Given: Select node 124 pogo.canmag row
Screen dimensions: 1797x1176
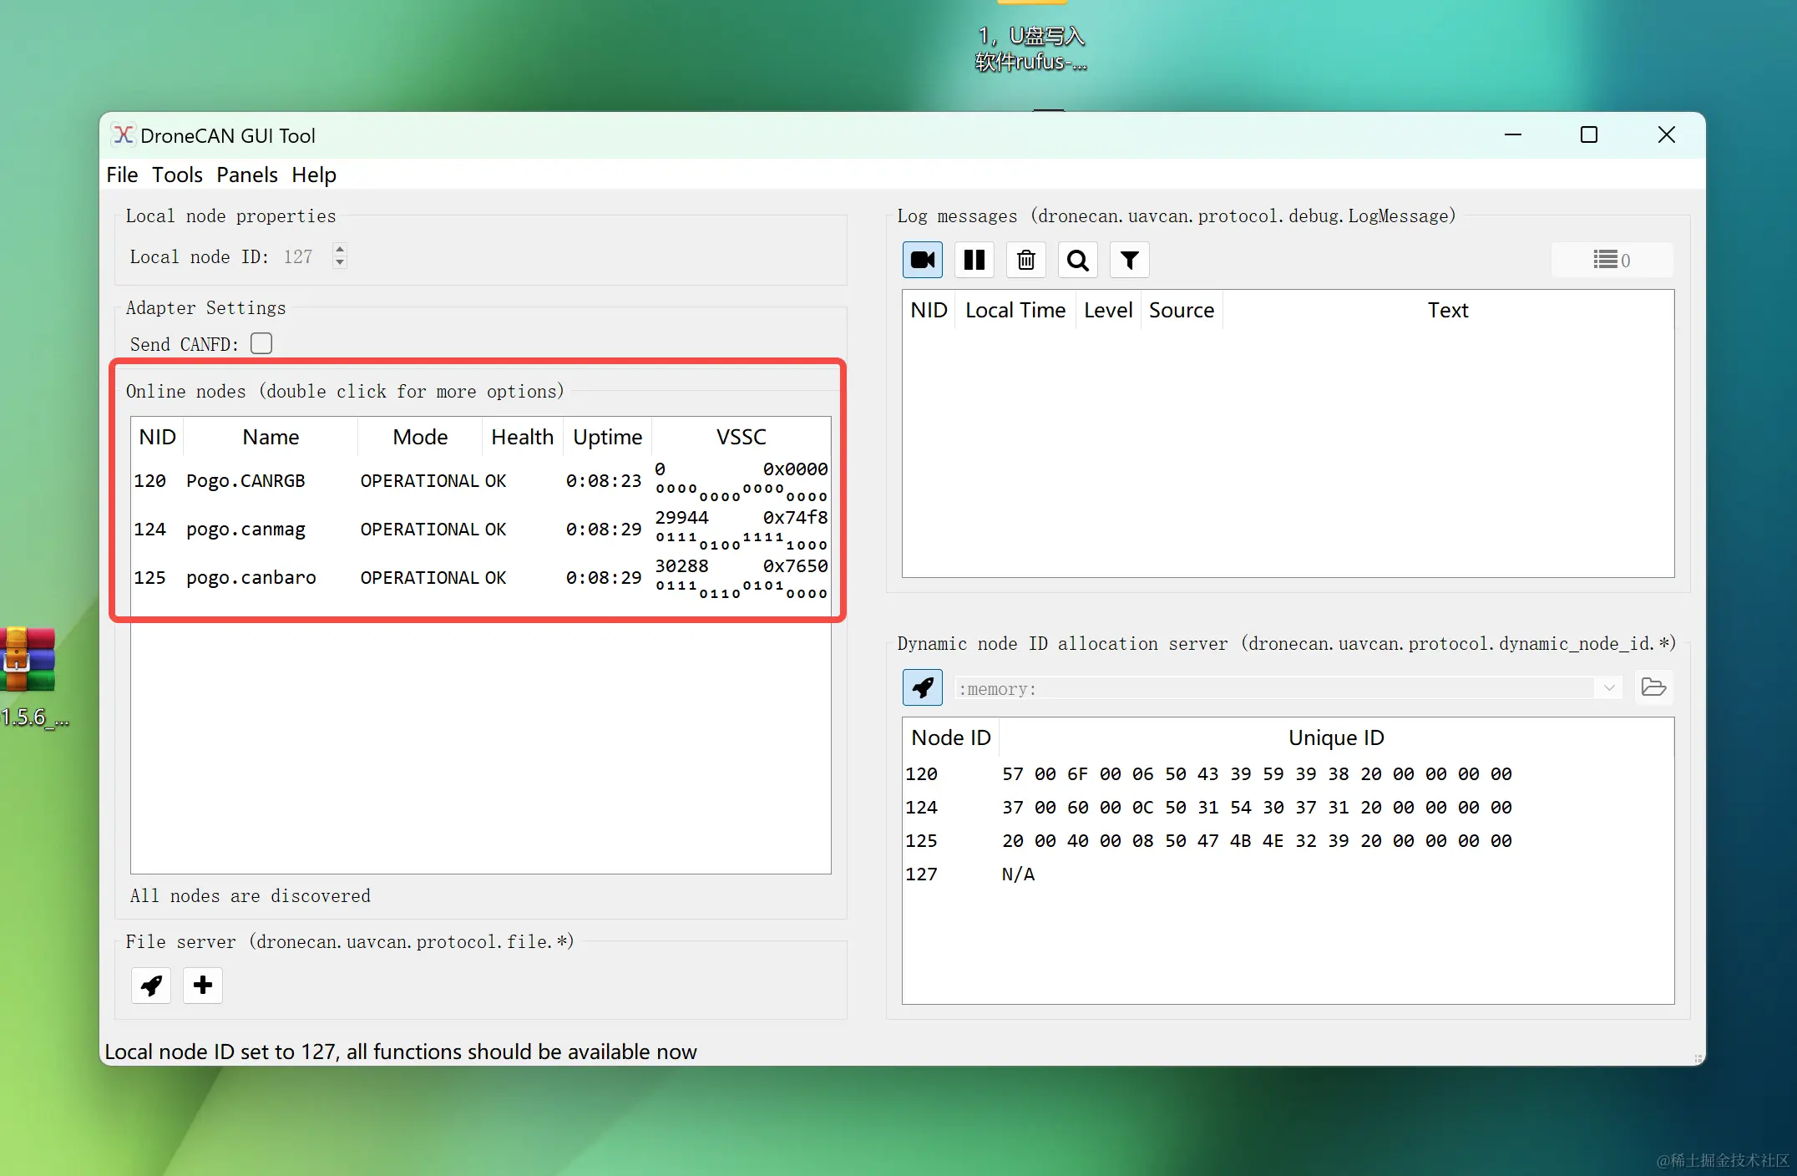Looking at the screenshot, I should (246, 530).
